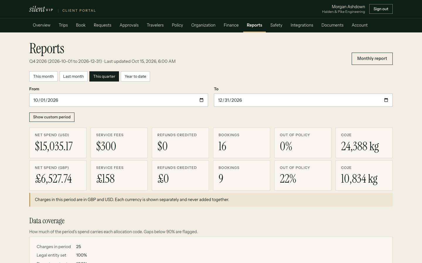Click the silent VIP logo

pos(41,9)
